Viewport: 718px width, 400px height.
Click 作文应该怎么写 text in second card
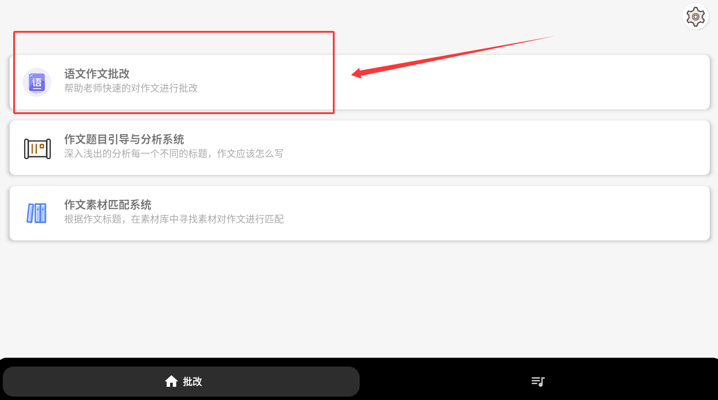click(x=250, y=154)
